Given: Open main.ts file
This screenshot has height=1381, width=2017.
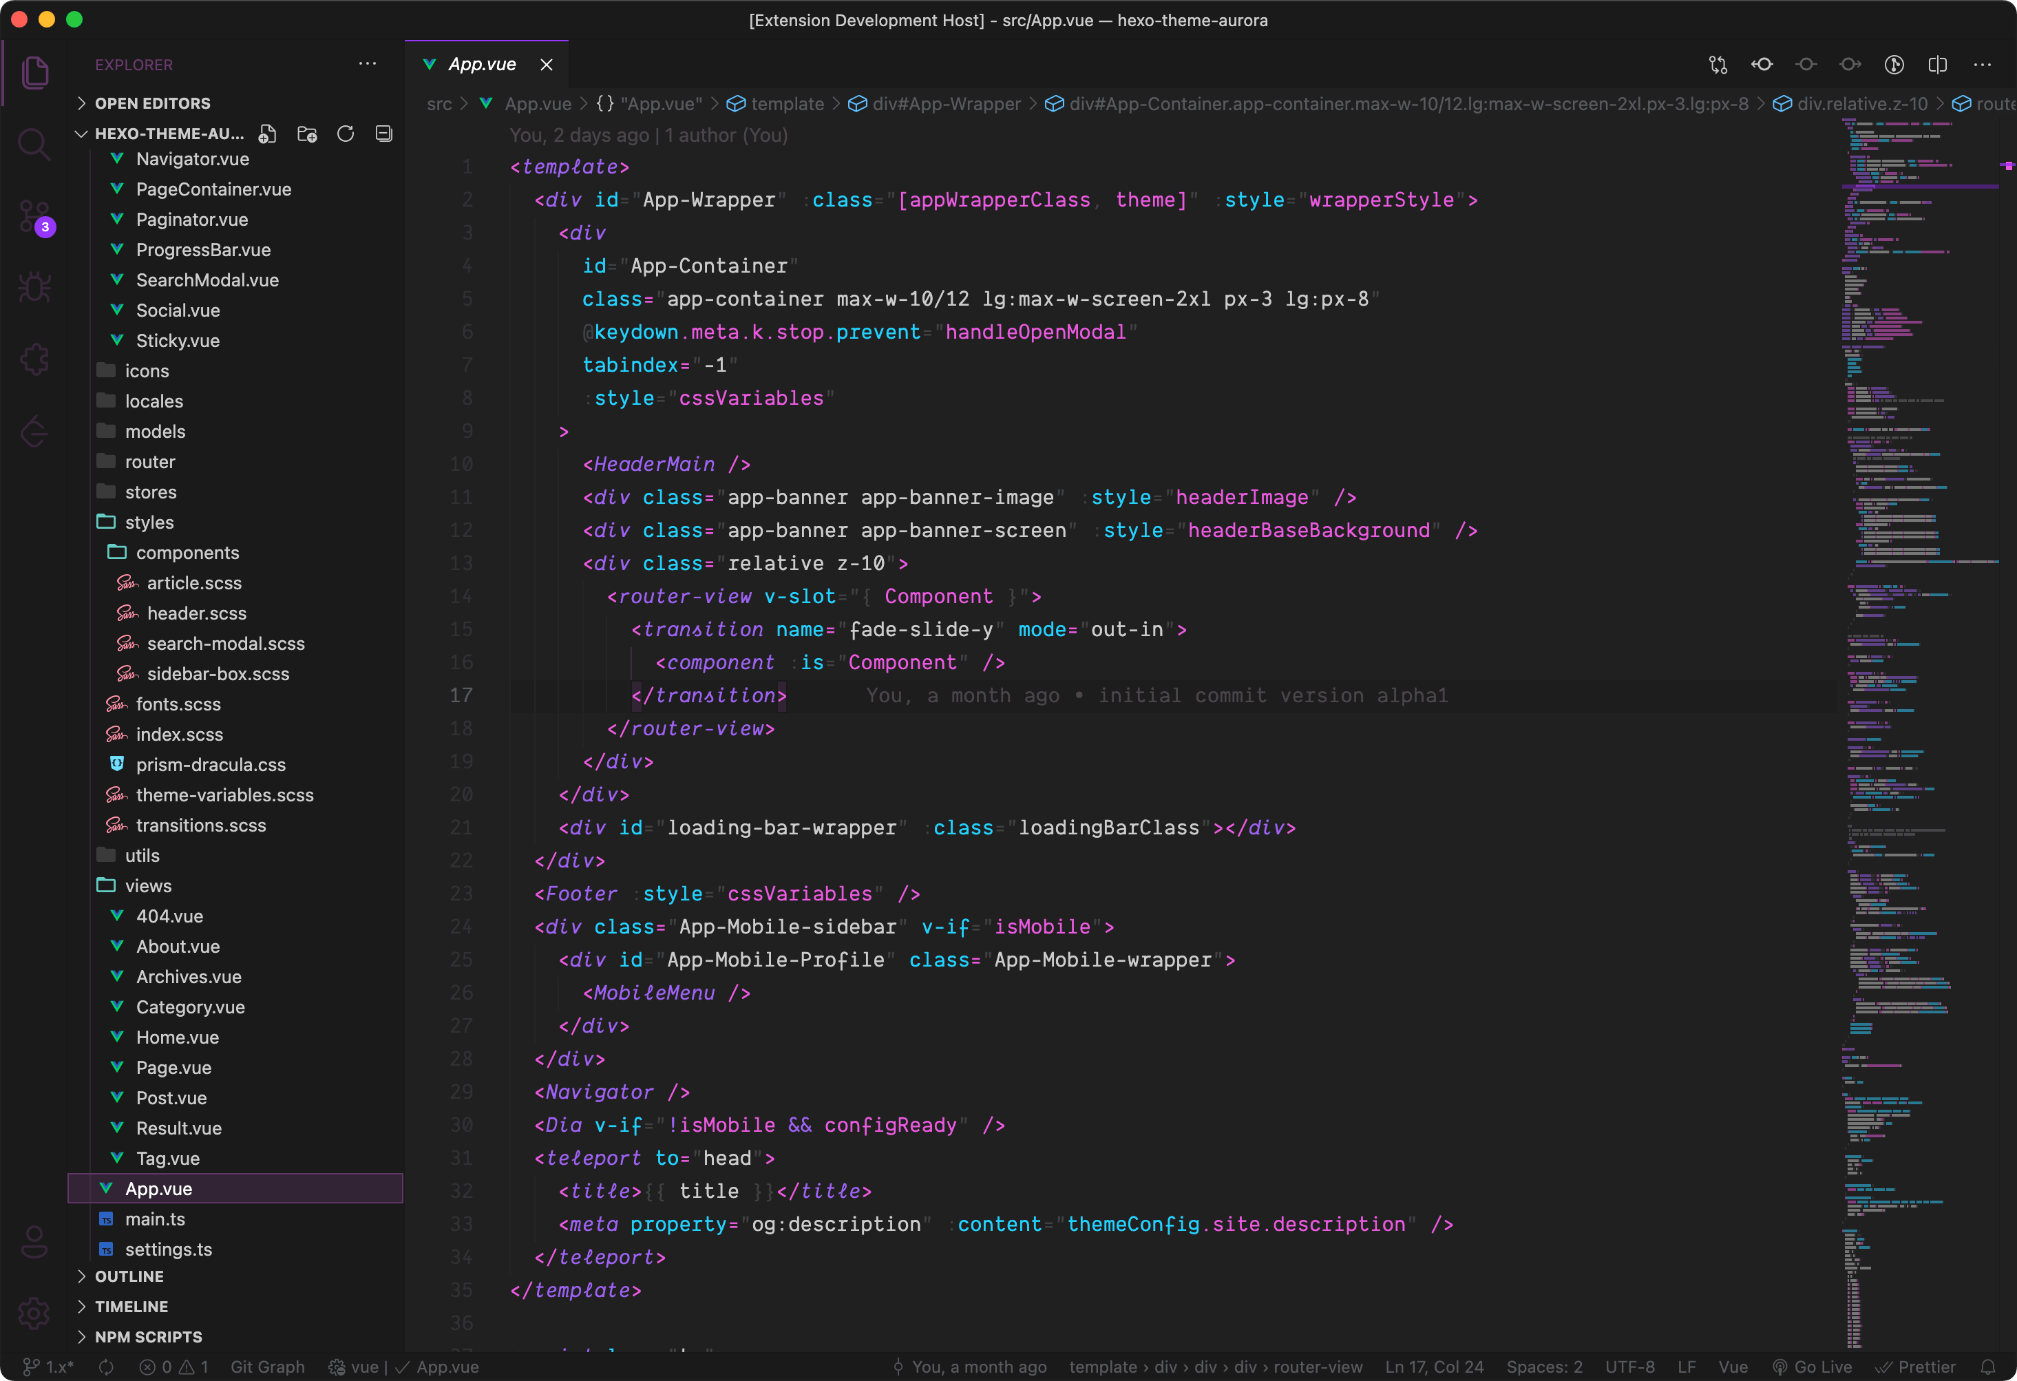Looking at the screenshot, I should click(236, 1219).
